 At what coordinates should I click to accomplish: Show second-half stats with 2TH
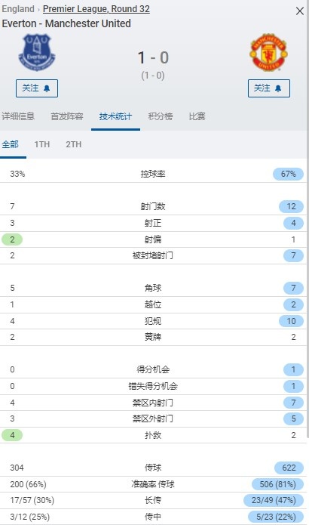(x=74, y=144)
